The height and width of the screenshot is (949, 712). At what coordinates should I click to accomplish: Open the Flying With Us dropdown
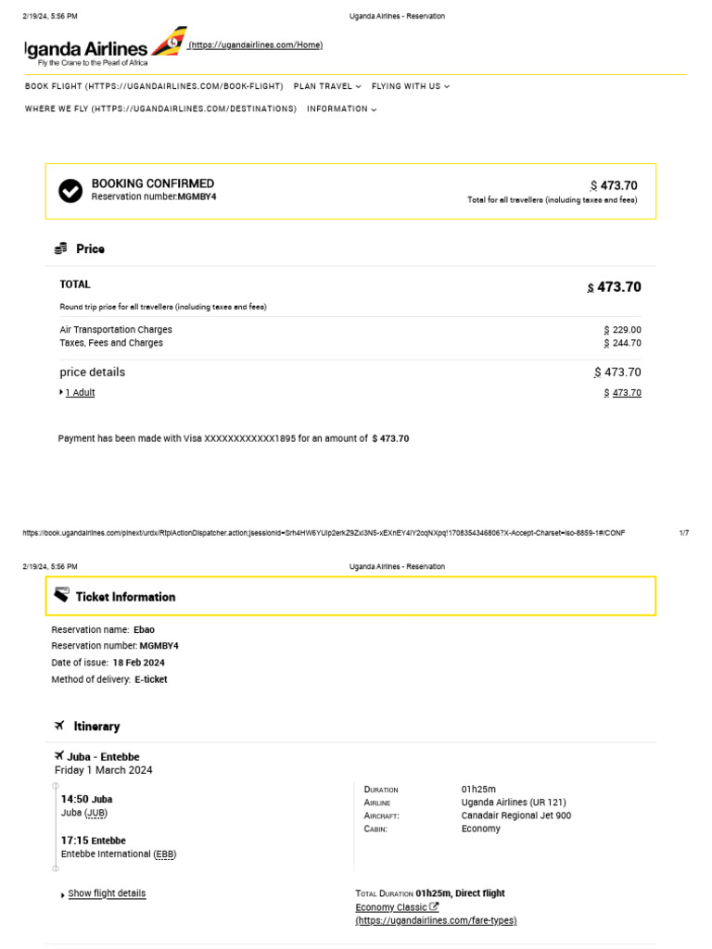(411, 86)
